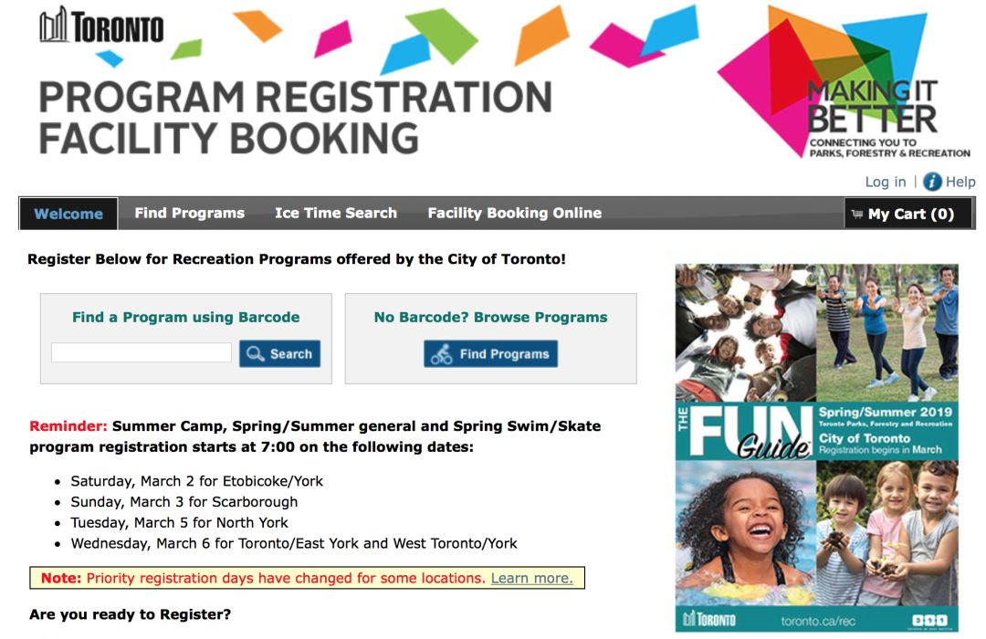Click the cyclist icon on Find Programs button

click(x=442, y=354)
